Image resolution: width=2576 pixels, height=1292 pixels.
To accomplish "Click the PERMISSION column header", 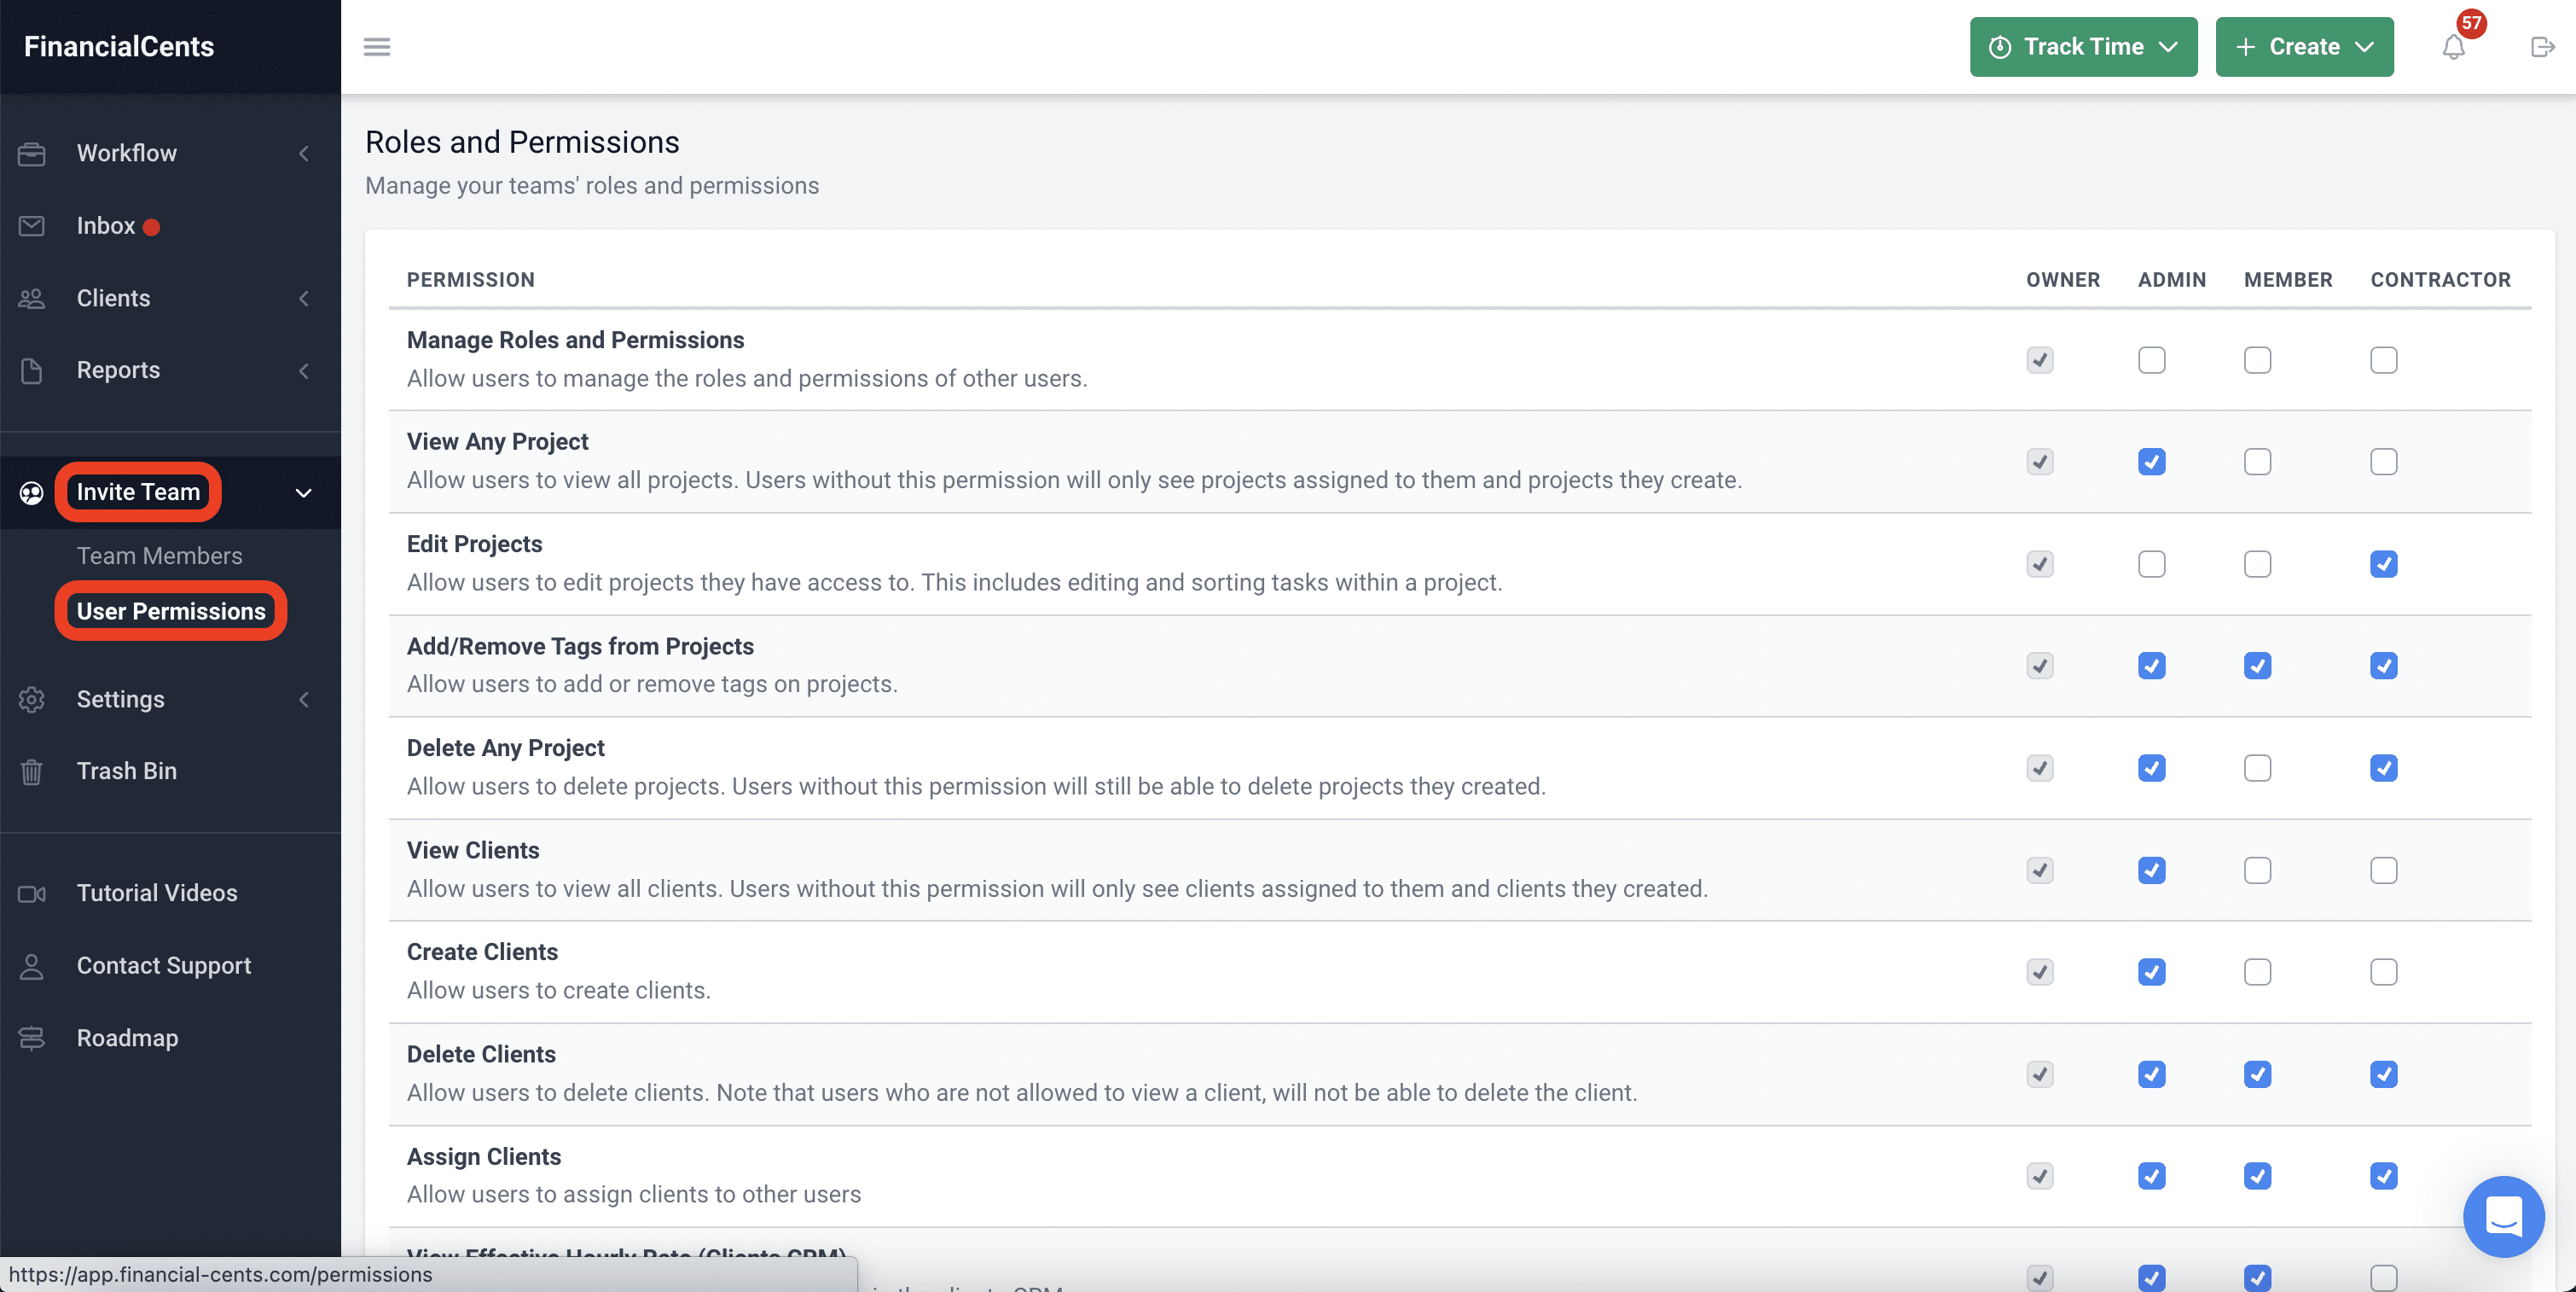I will [x=471, y=280].
